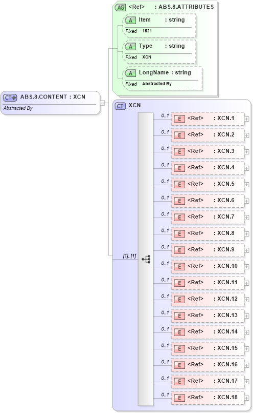
Task: Expand the XCN.18 element
Action: (x=246, y=398)
